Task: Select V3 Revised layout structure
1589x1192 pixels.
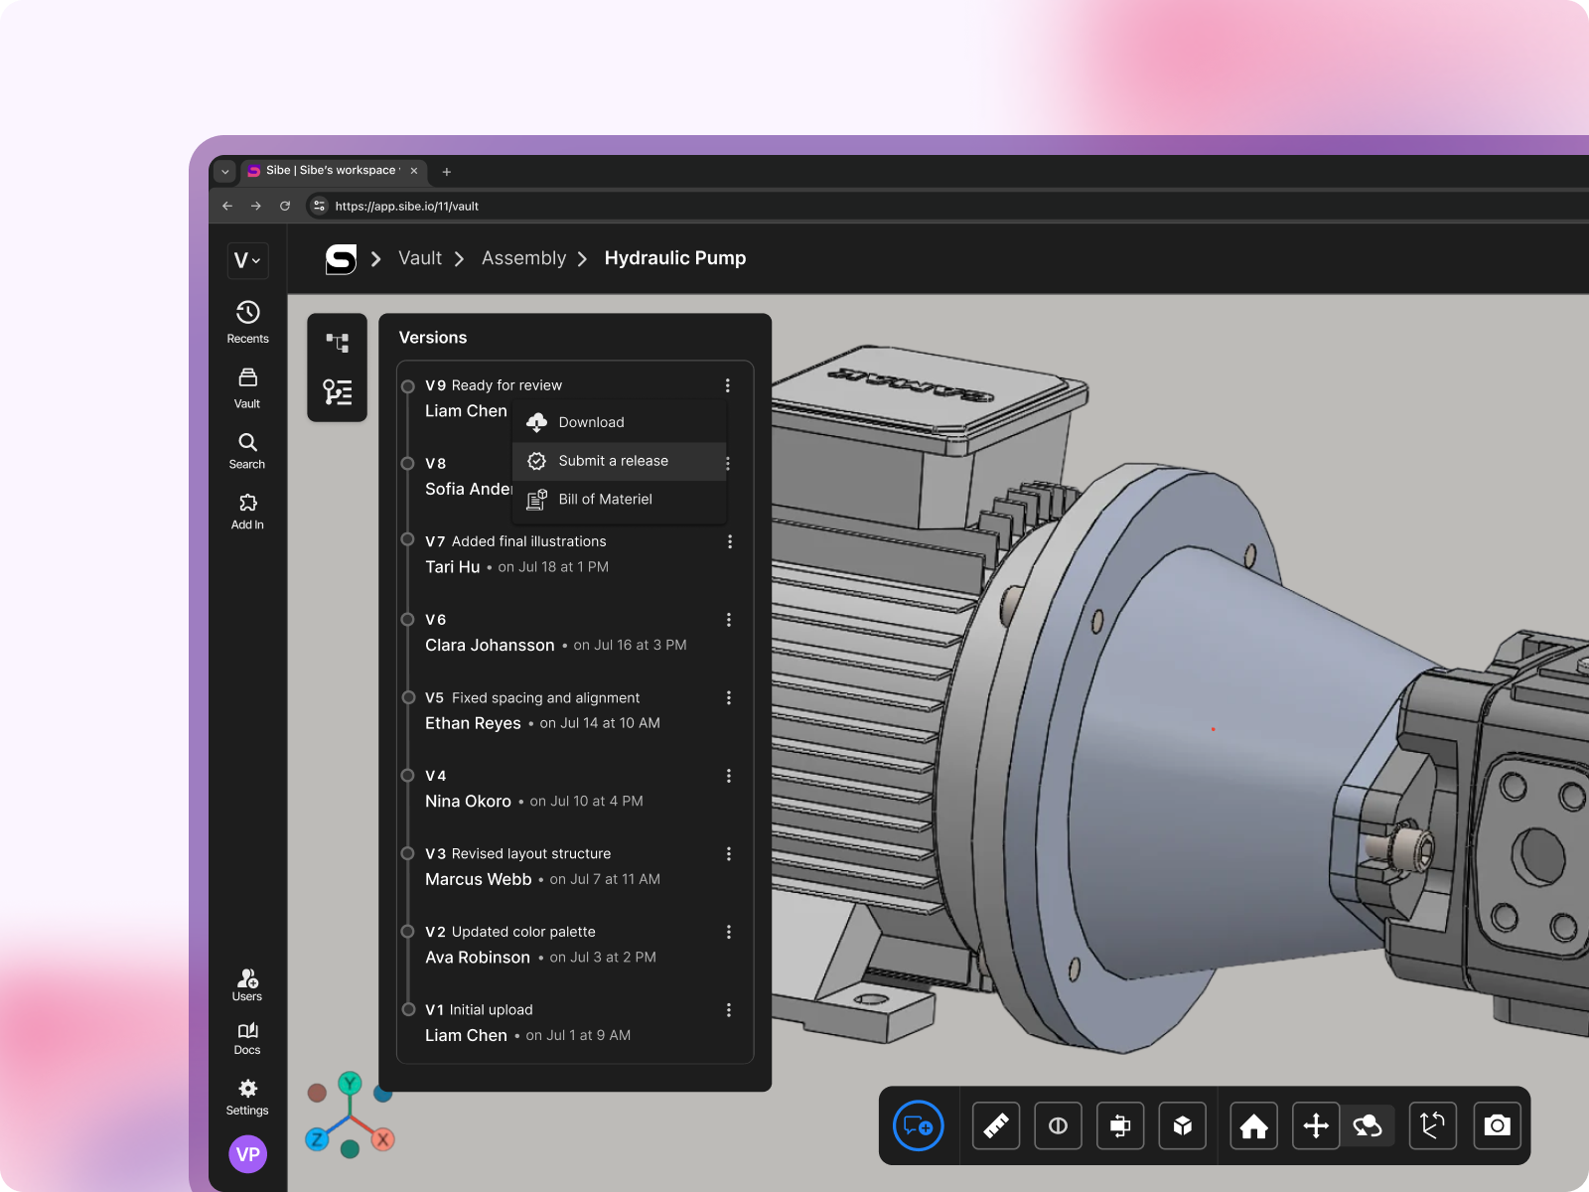Action: pos(518,854)
